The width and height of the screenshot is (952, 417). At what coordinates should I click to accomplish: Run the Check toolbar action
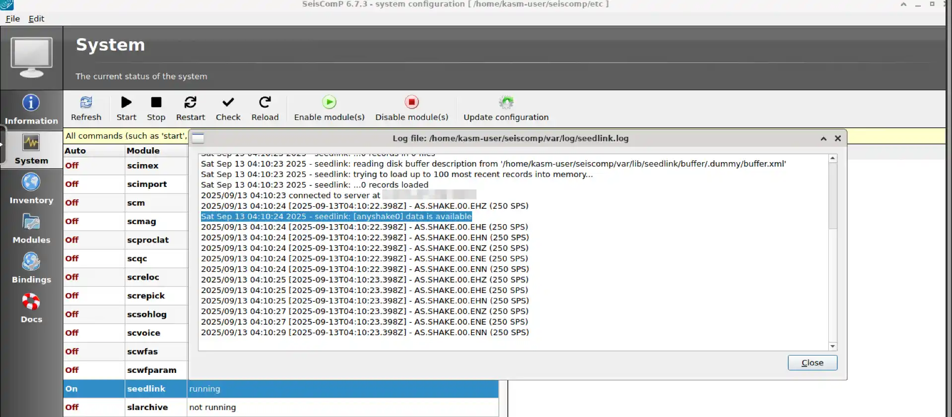point(228,102)
